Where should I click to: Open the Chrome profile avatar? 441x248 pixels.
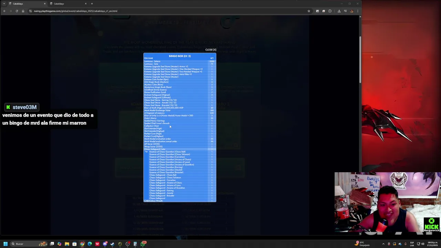pyautogui.click(x=351, y=11)
